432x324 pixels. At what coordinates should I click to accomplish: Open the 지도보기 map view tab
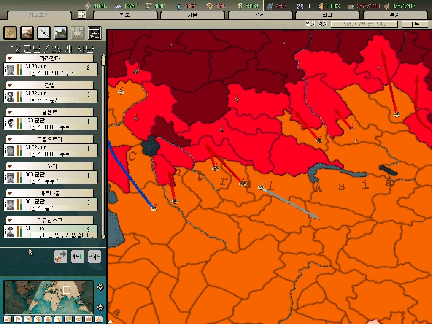pyautogui.click(x=39, y=15)
